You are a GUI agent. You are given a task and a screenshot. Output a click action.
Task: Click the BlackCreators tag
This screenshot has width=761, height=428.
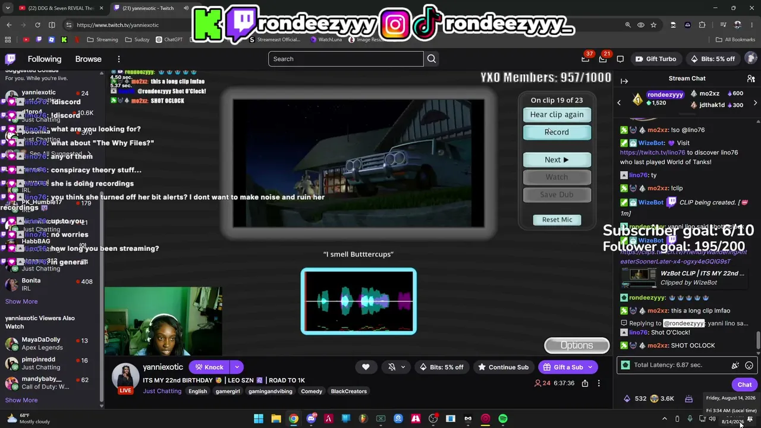pos(349,391)
